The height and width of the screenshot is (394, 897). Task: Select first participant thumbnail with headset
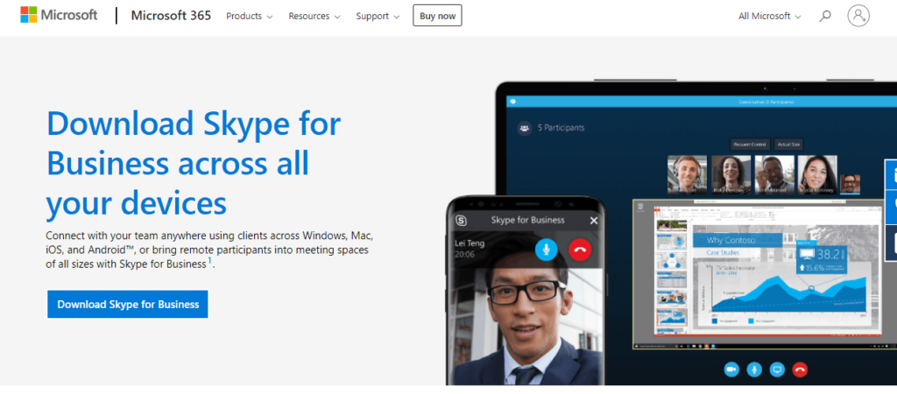687,174
